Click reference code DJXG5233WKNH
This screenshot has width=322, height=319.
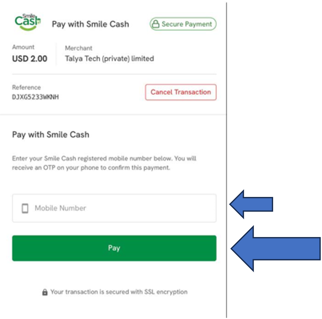pos(36,97)
